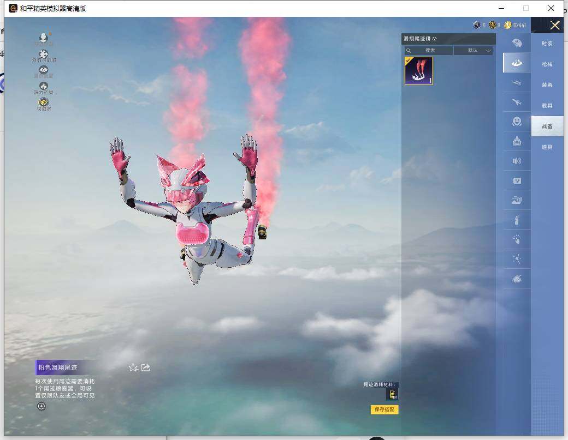Switch to the 枪械 tab
568x440 pixels.
tap(547, 64)
